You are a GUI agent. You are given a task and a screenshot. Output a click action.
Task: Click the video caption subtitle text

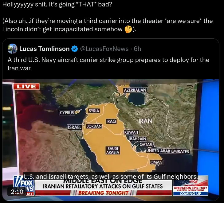click(111, 177)
